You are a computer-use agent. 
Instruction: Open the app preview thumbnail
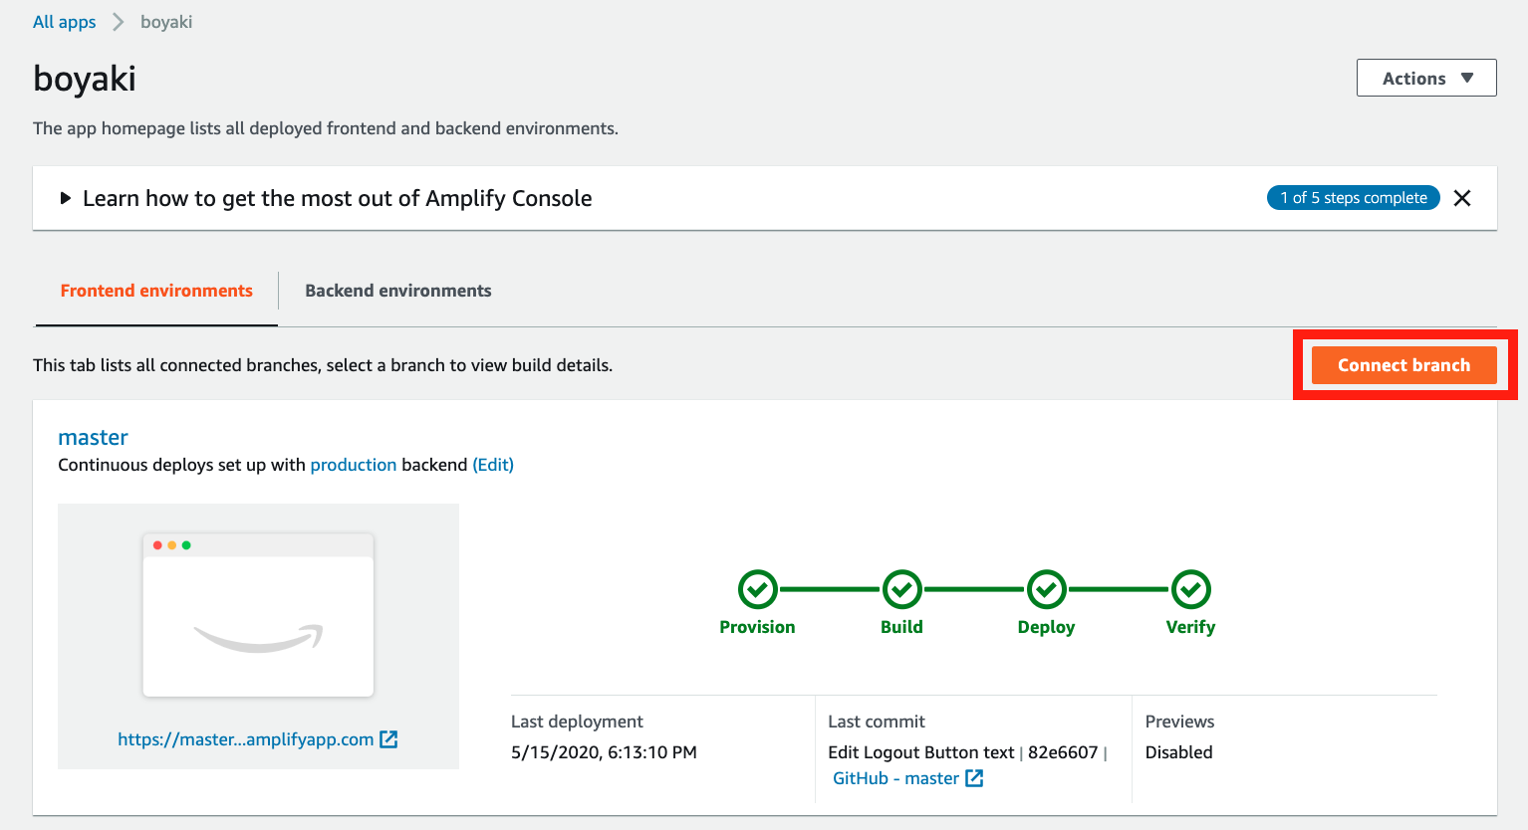pyautogui.click(x=258, y=614)
